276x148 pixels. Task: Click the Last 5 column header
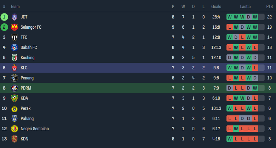coord(245,7)
